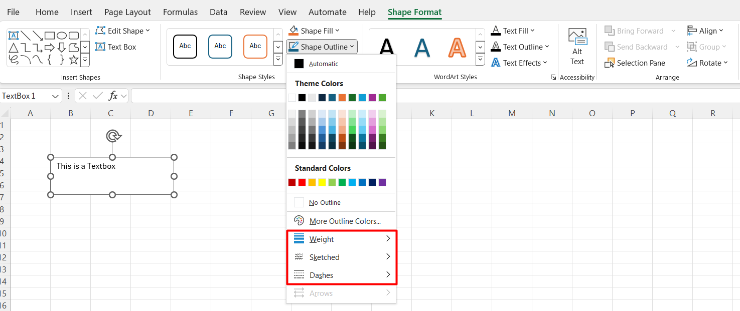Screen dimensions: 740x311
Task: Select the curve shape
Action: click(x=38, y=60)
